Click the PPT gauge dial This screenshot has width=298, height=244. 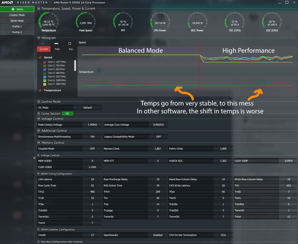(123, 21)
